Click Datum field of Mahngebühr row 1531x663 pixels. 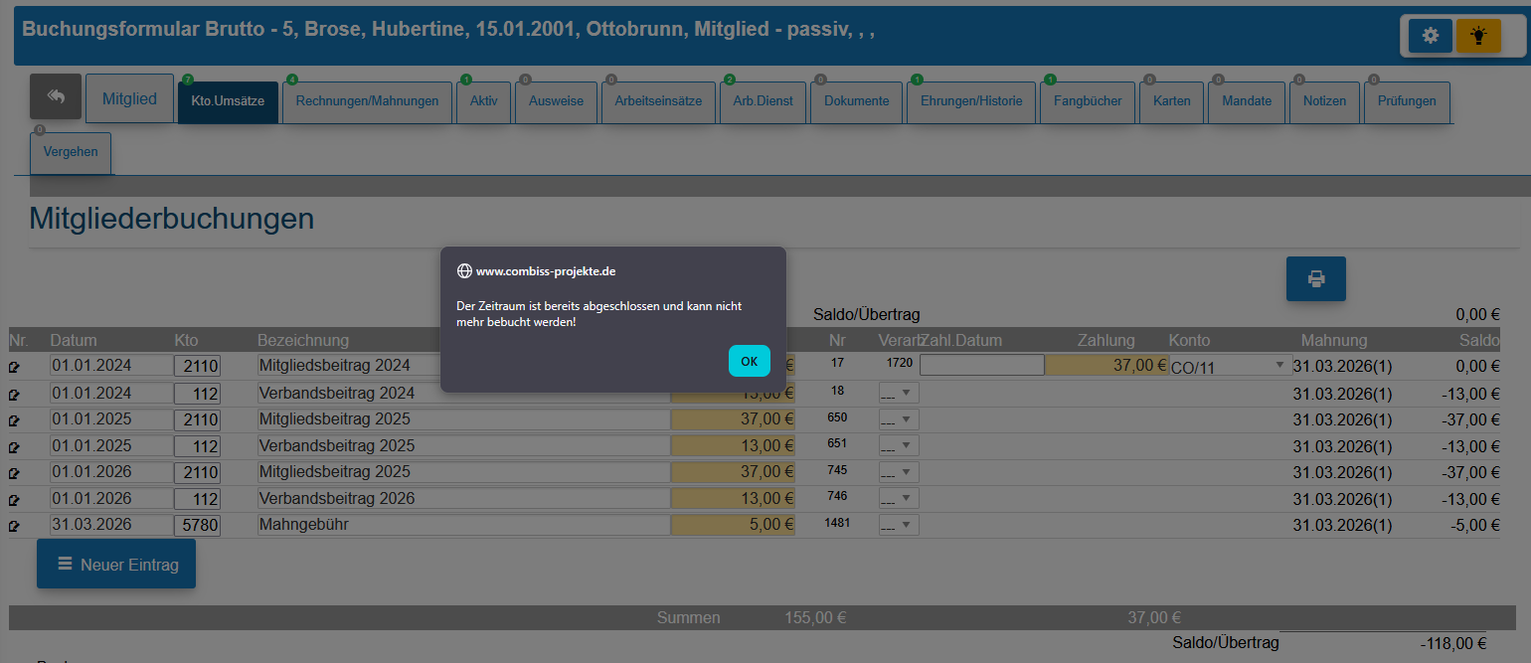coord(111,524)
